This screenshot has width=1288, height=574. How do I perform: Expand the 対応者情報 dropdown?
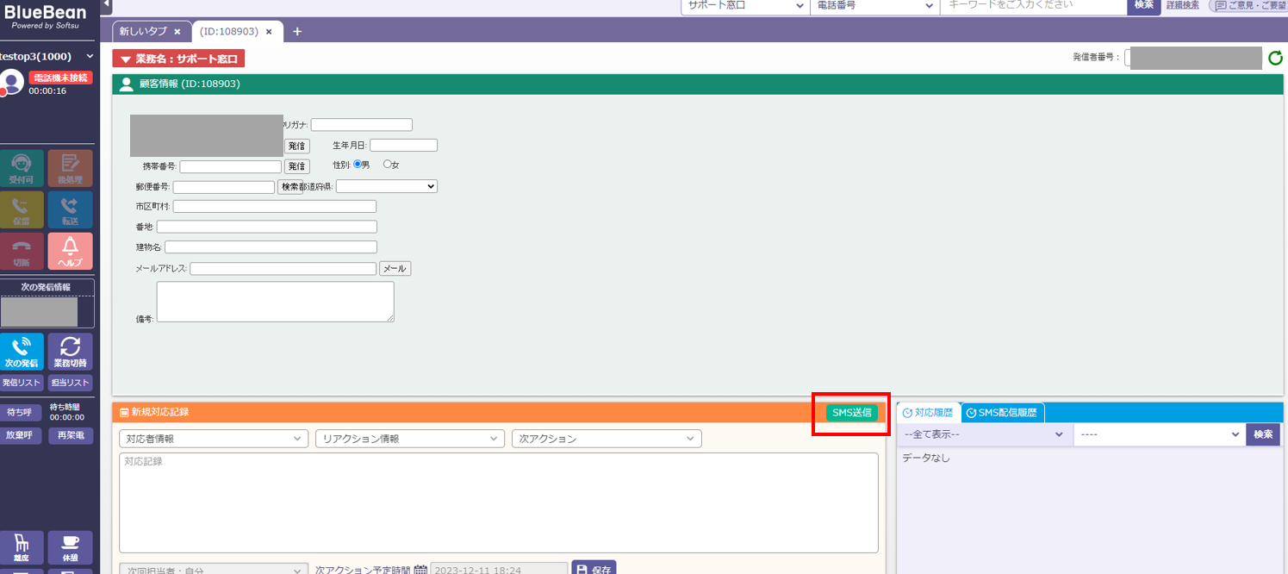(x=213, y=439)
